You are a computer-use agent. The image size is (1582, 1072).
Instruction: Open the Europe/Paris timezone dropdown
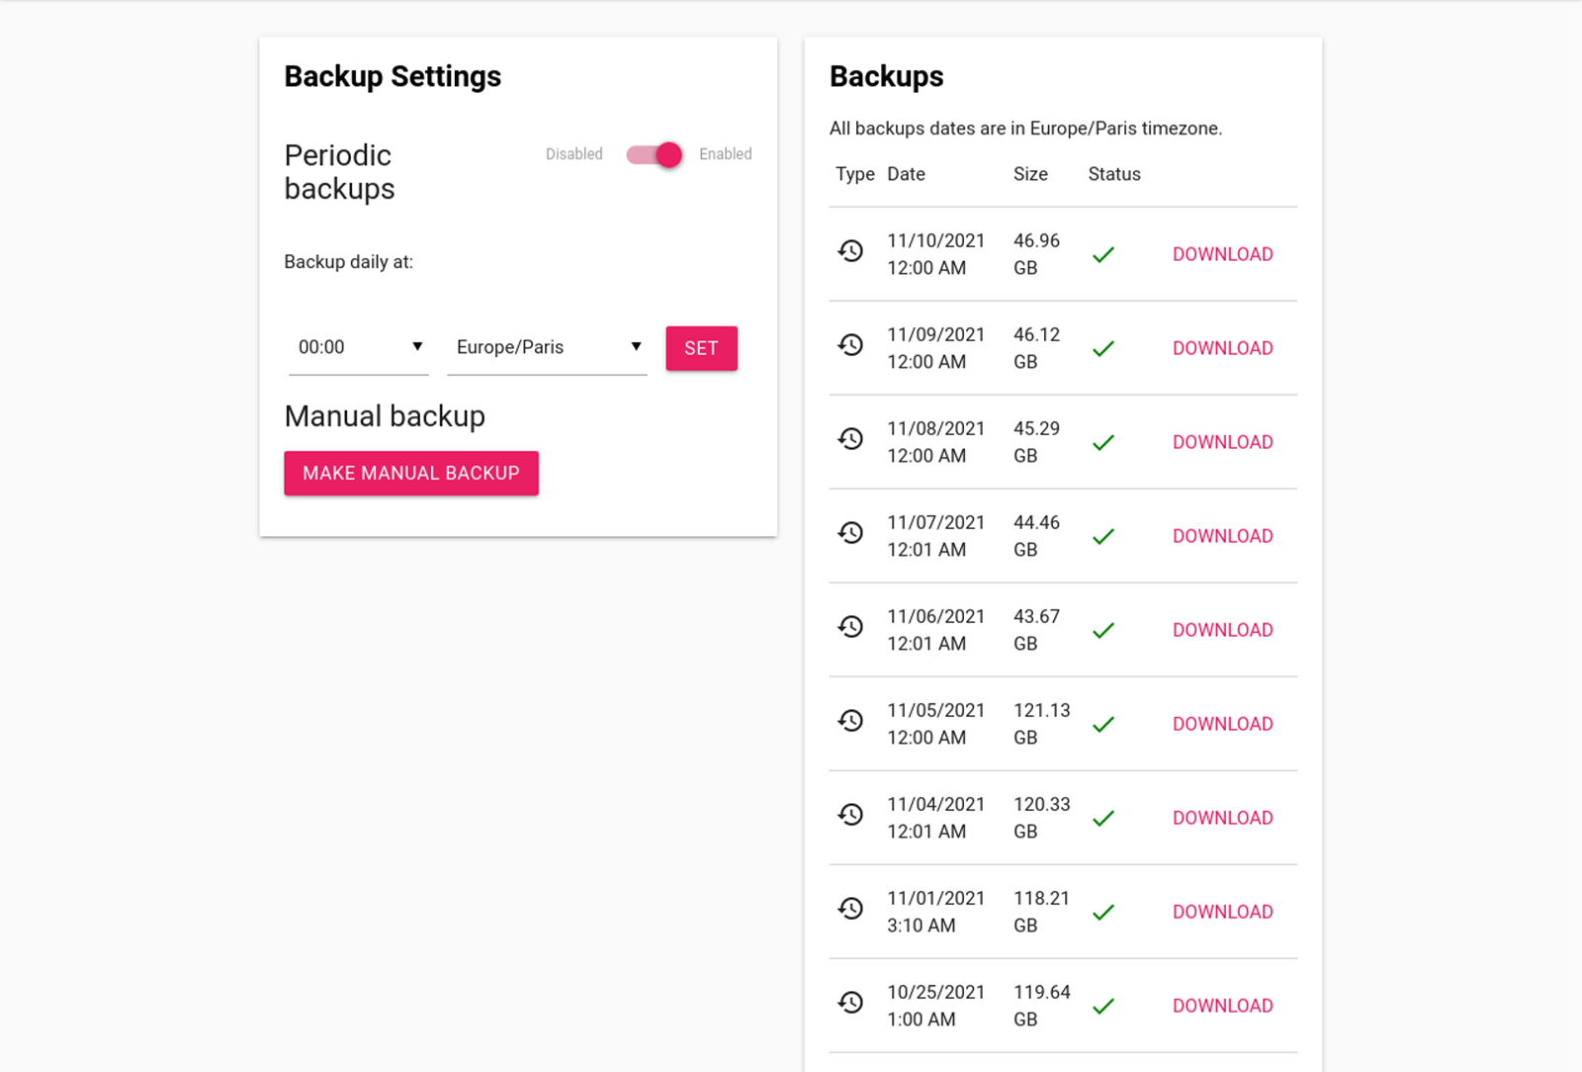click(x=546, y=347)
